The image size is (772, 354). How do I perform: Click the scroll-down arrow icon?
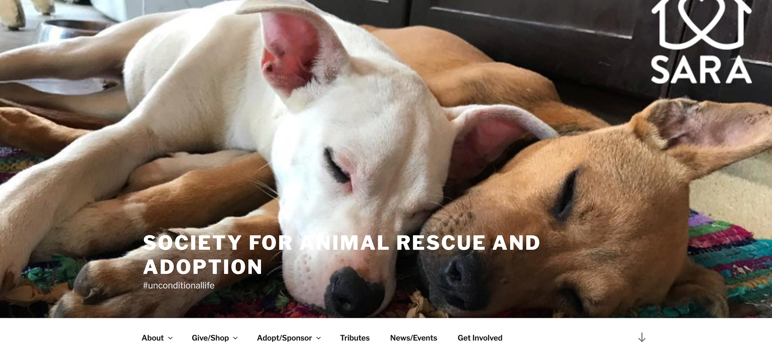click(642, 338)
